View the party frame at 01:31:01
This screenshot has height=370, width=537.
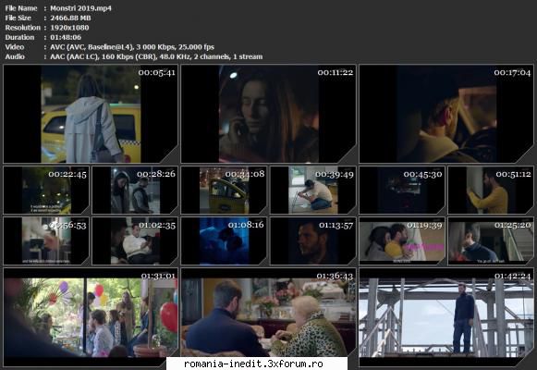(x=91, y=317)
